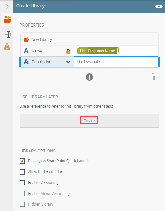Open the Create Library tab in sidebar
The image size is (165, 211).
click(7, 20)
